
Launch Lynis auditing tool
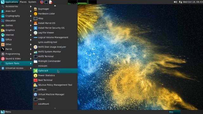[x=55, y=42]
